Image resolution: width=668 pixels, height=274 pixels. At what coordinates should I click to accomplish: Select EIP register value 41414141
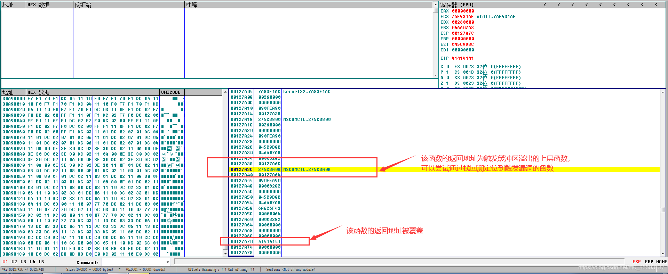(463, 58)
